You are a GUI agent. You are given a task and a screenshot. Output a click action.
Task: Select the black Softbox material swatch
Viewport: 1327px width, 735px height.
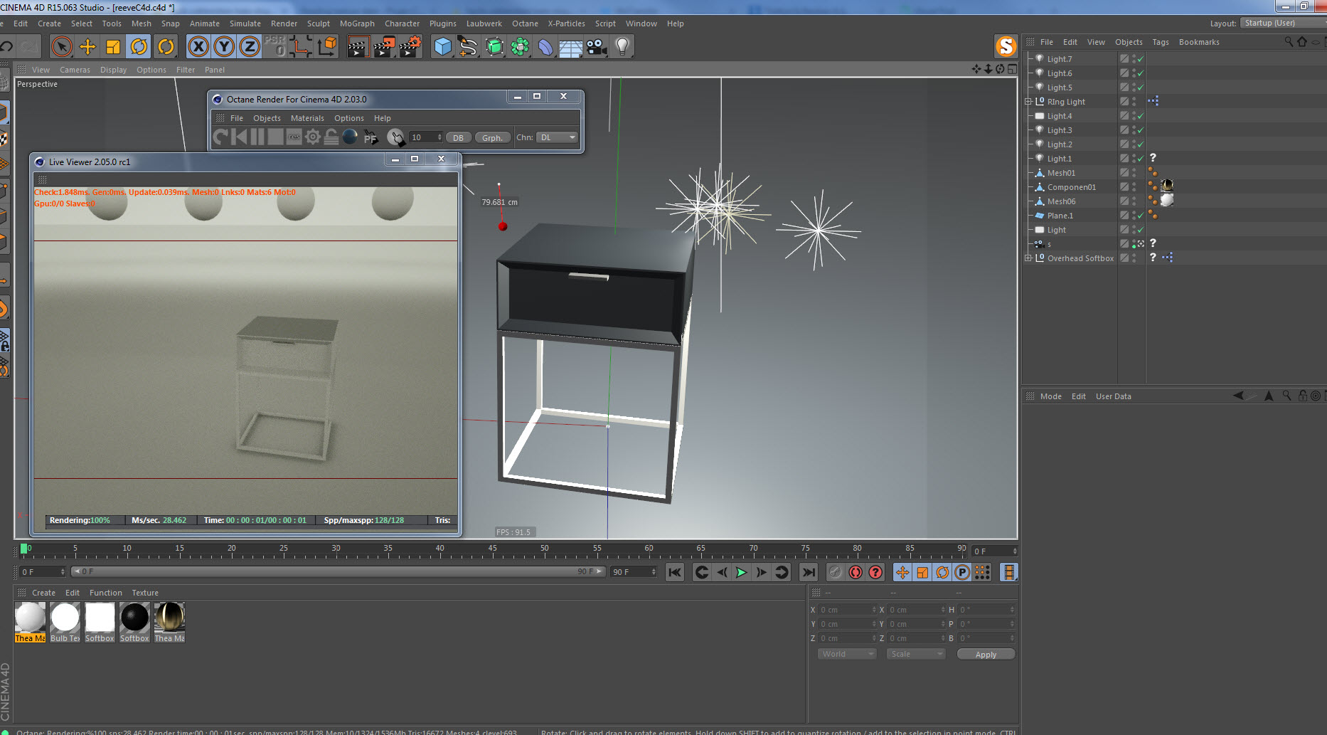pyautogui.click(x=134, y=618)
